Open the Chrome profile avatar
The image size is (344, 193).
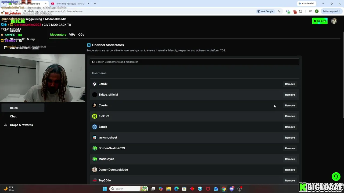317,11
